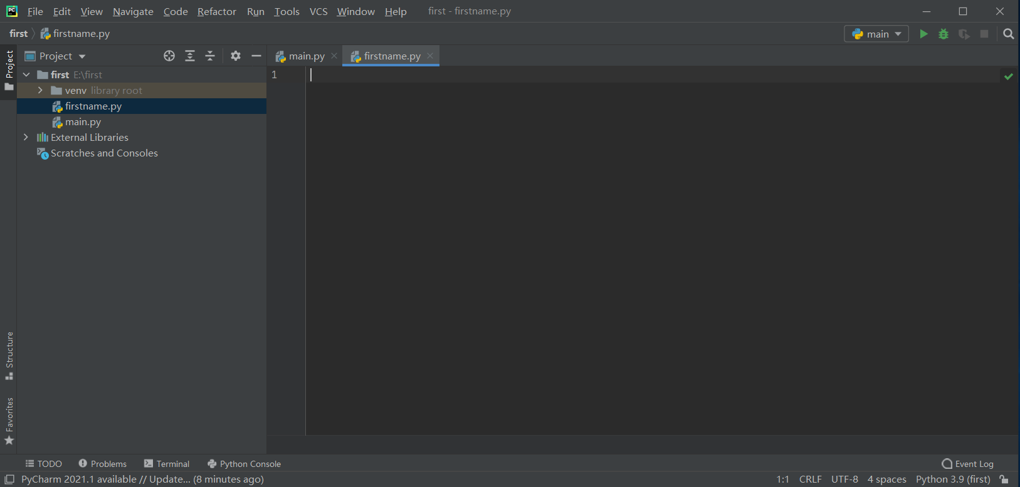Click the 'PyCharm 2021.1 available' status message
Viewport: 1020px width, 487px height.
click(x=142, y=479)
